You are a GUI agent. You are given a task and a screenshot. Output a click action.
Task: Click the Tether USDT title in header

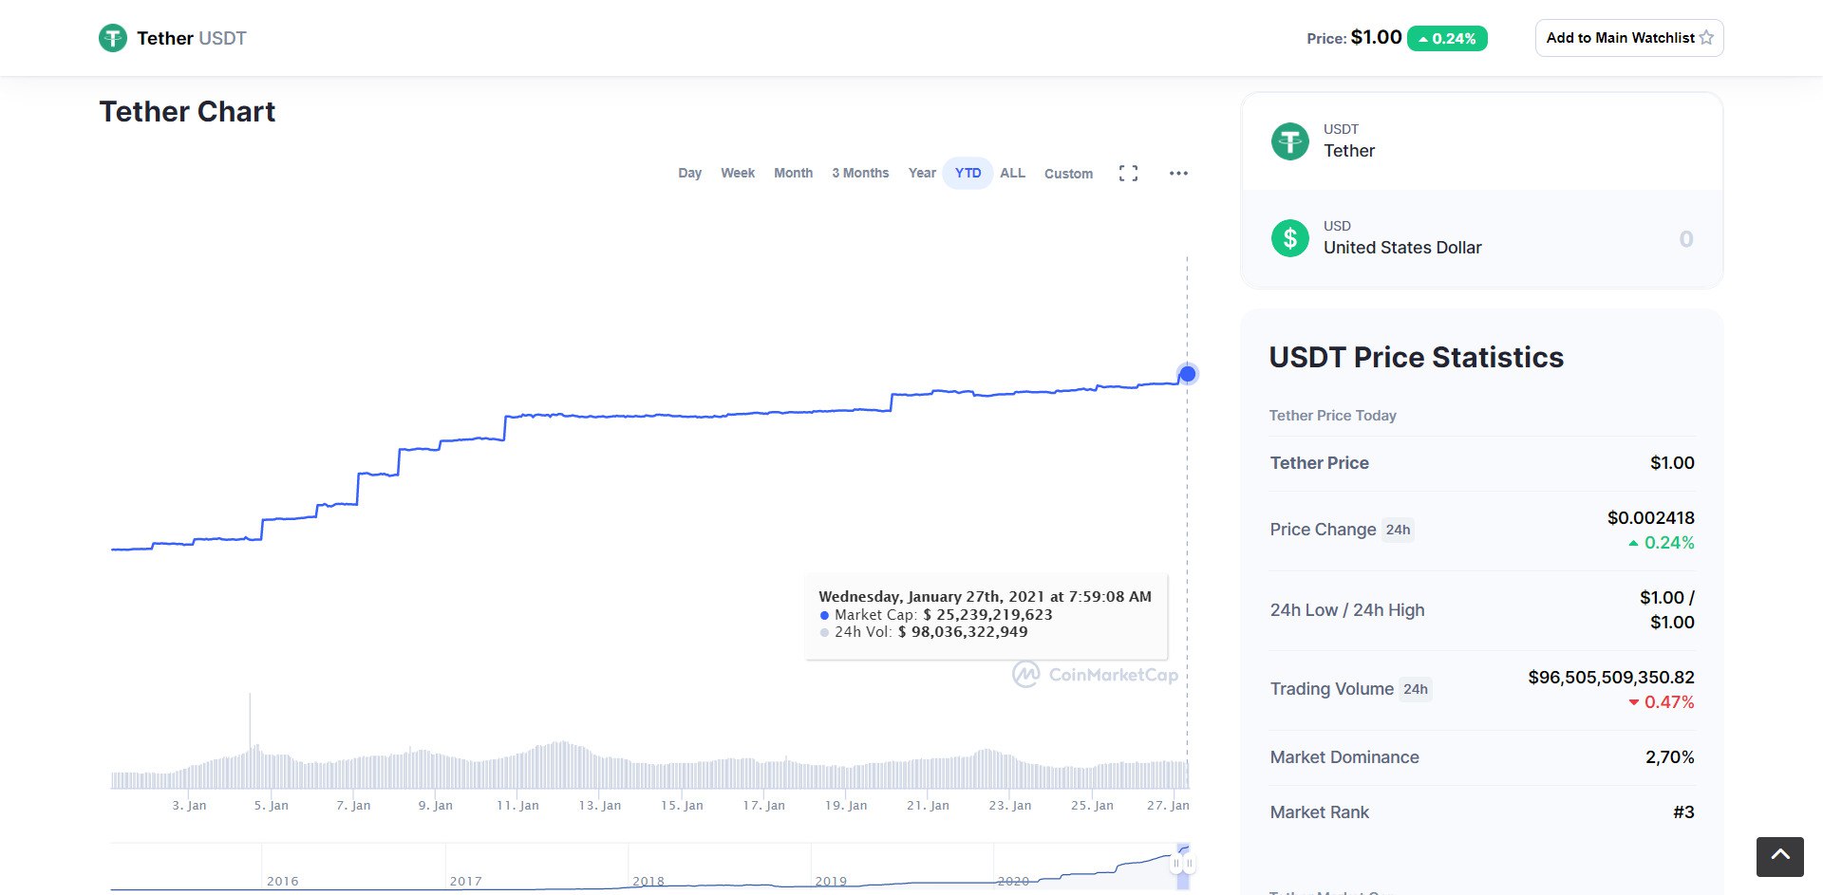point(192,38)
